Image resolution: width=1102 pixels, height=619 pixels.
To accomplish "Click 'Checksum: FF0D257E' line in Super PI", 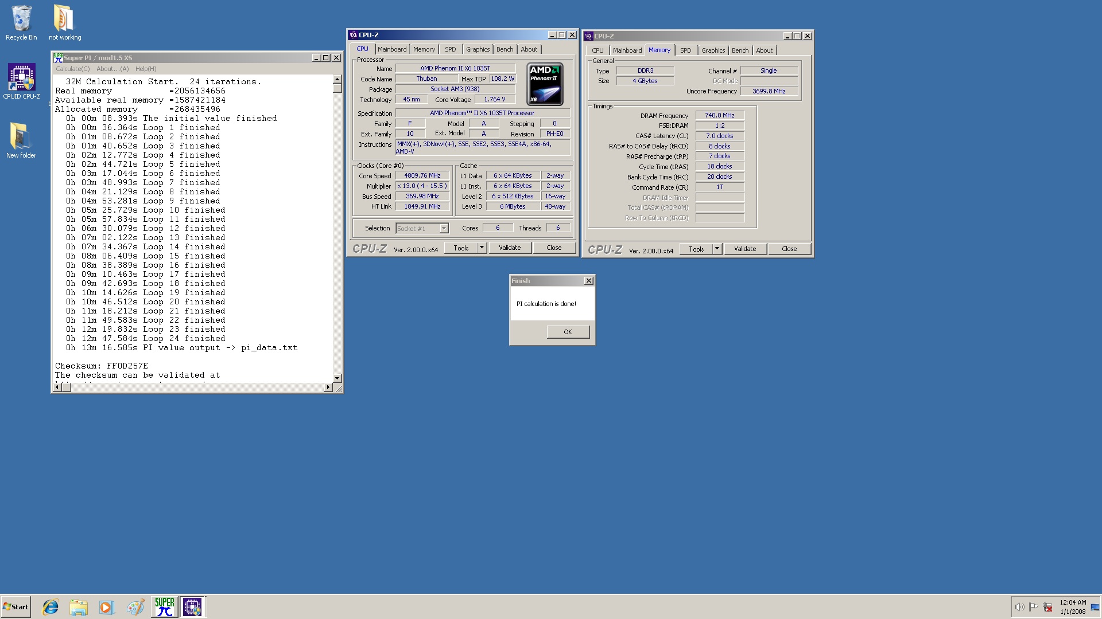I will tap(102, 366).
